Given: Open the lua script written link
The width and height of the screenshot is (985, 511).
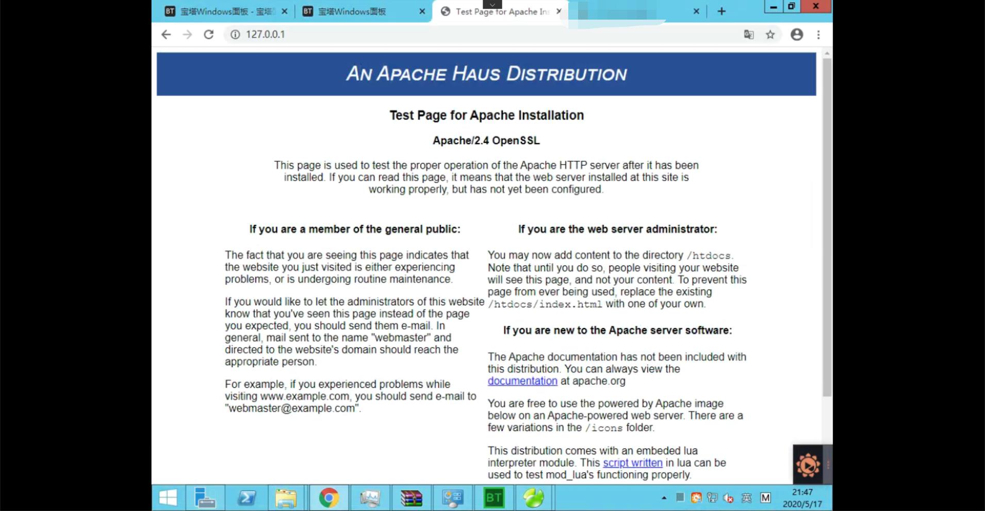Looking at the screenshot, I should pos(633,463).
